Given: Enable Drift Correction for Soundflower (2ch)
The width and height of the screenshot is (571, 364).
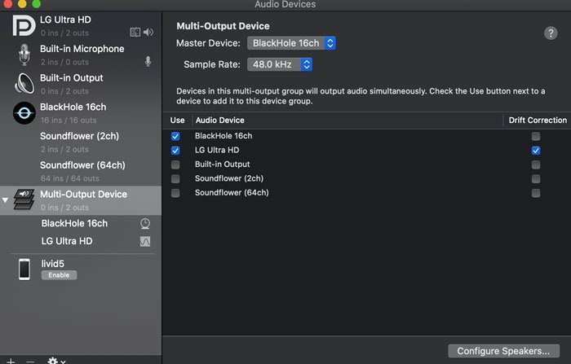Looking at the screenshot, I should coord(536,179).
